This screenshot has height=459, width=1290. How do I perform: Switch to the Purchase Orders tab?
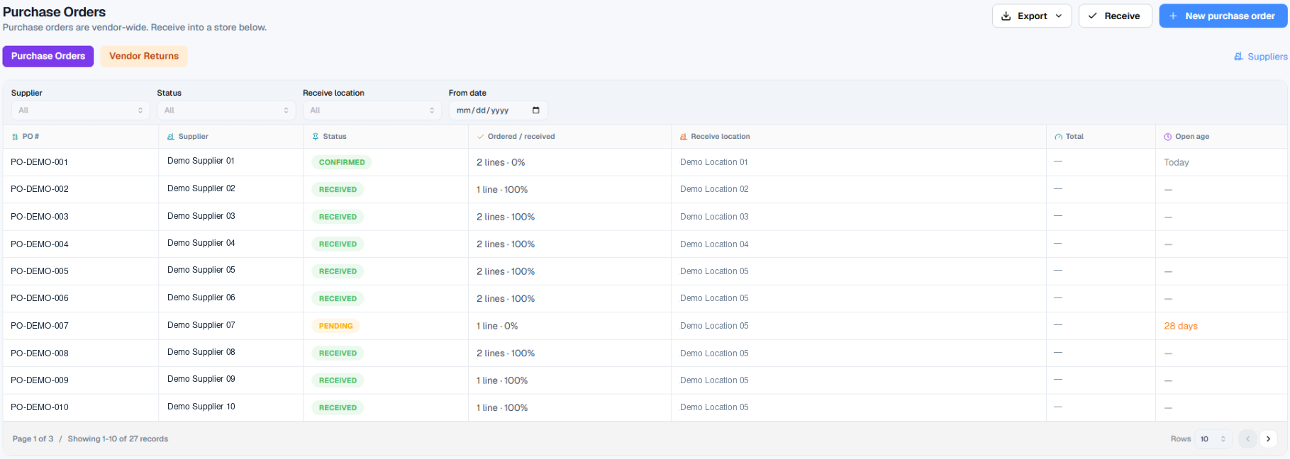pyautogui.click(x=48, y=56)
